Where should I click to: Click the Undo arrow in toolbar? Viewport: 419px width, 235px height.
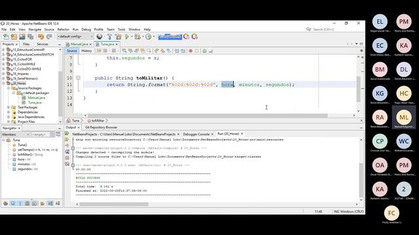[41, 37]
